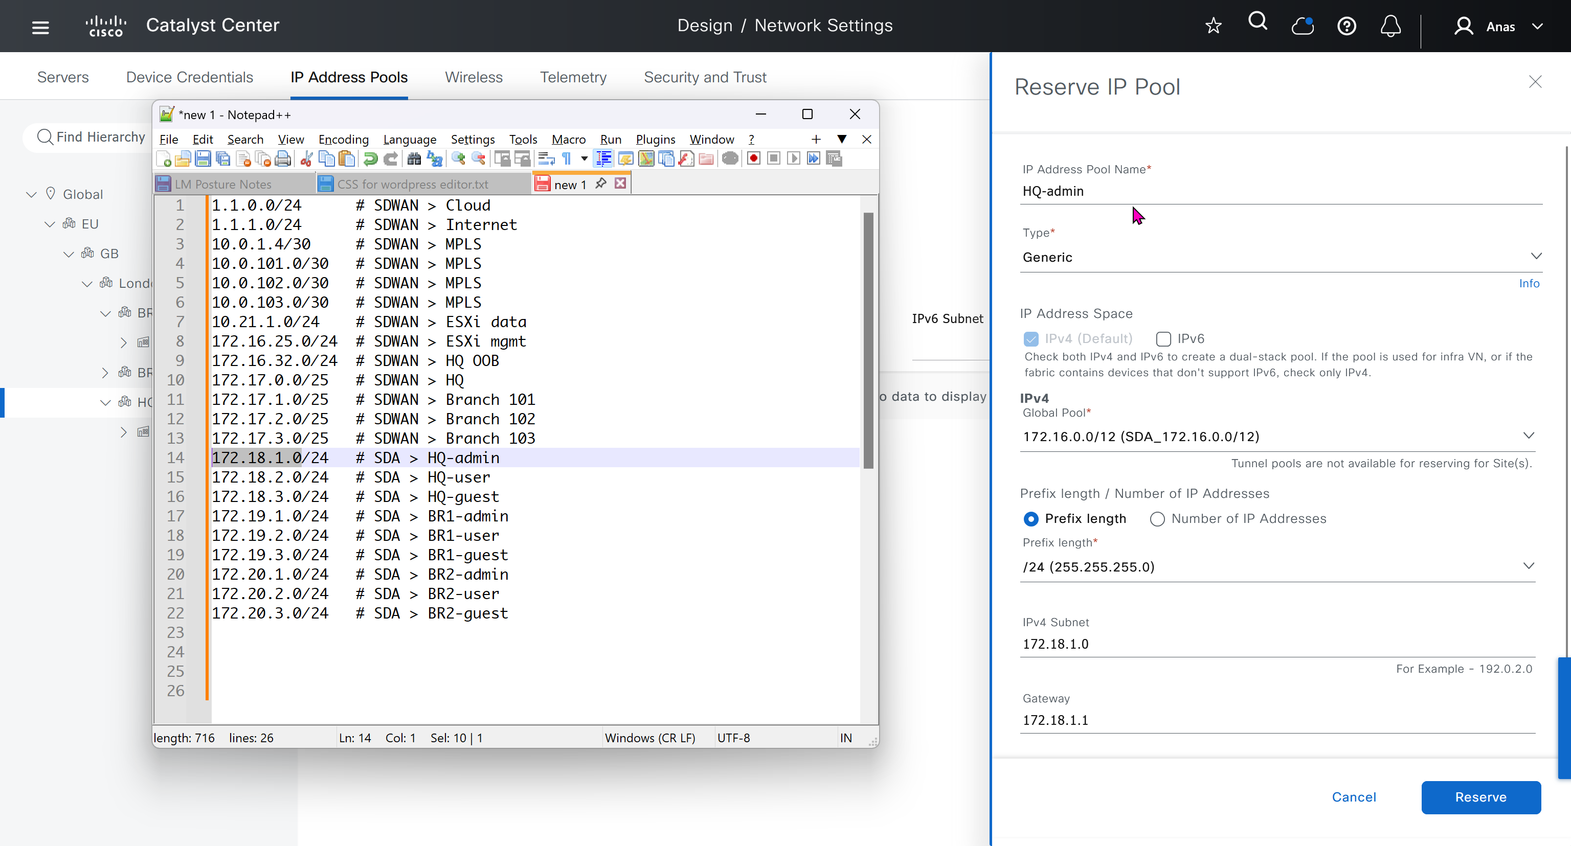Click the Find binoculars toolbar icon
The width and height of the screenshot is (1571, 846).
[x=414, y=159]
